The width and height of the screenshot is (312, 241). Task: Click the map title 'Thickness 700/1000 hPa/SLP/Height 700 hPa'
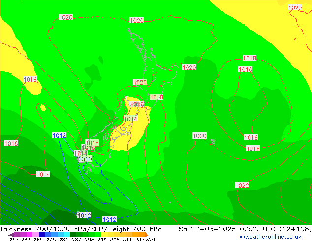(x=81, y=229)
